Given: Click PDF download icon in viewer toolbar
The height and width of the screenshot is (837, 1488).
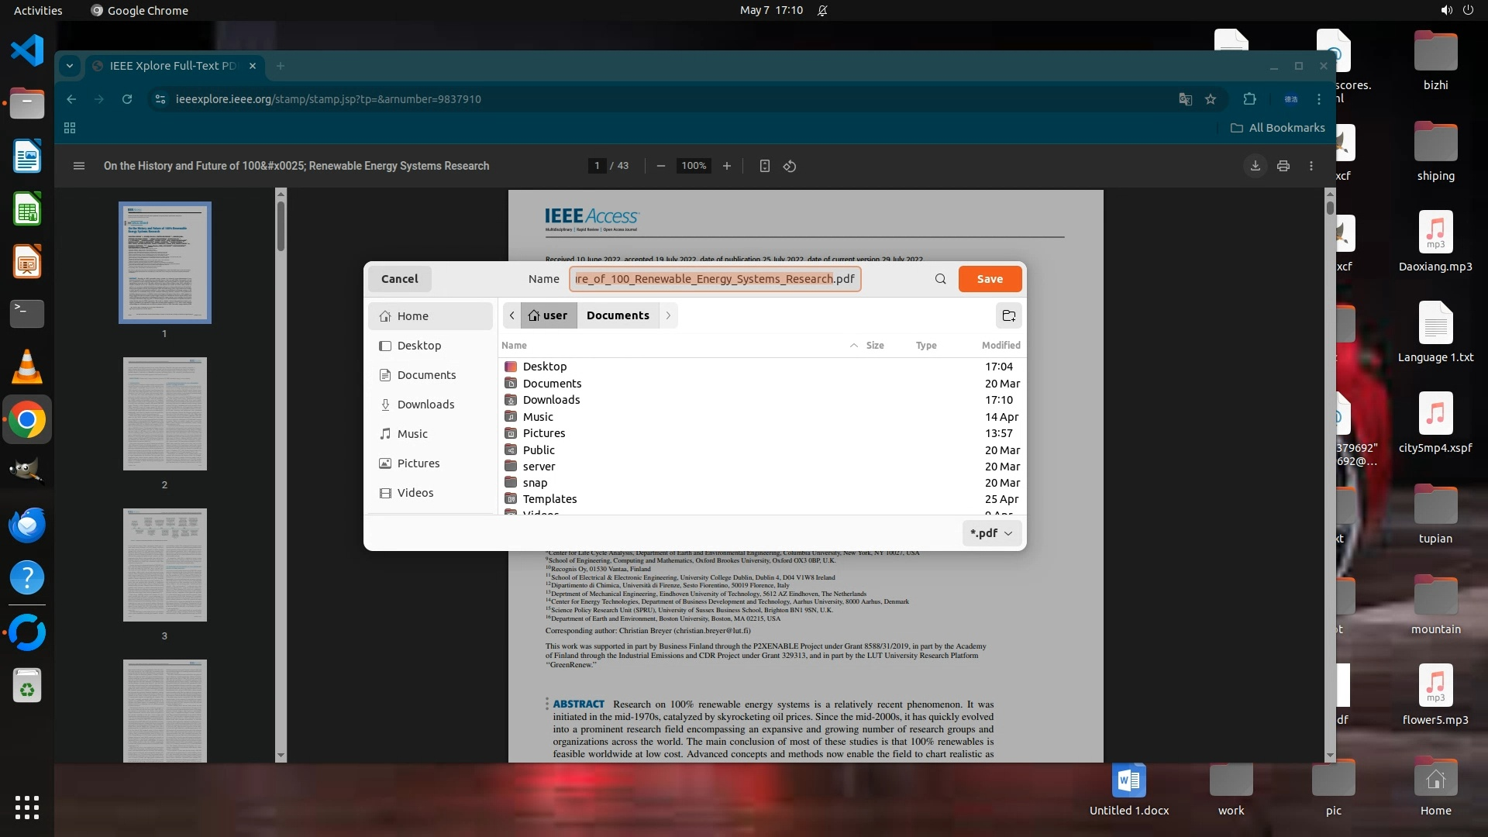Looking at the screenshot, I should point(1255,166).
